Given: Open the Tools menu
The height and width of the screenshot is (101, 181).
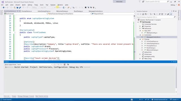Looking at the screenshot, I should (42, 5).
